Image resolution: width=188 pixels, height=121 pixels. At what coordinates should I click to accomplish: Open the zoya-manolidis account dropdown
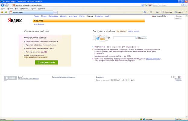pos(160,16)
